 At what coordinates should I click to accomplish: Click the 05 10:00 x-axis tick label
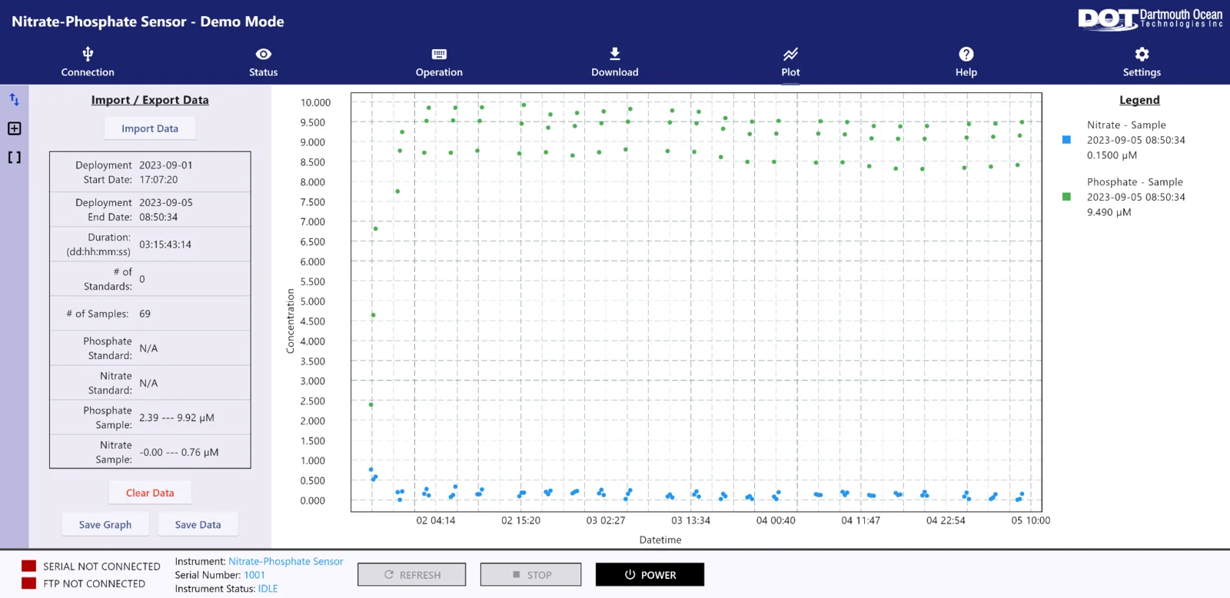[1031, 520]
